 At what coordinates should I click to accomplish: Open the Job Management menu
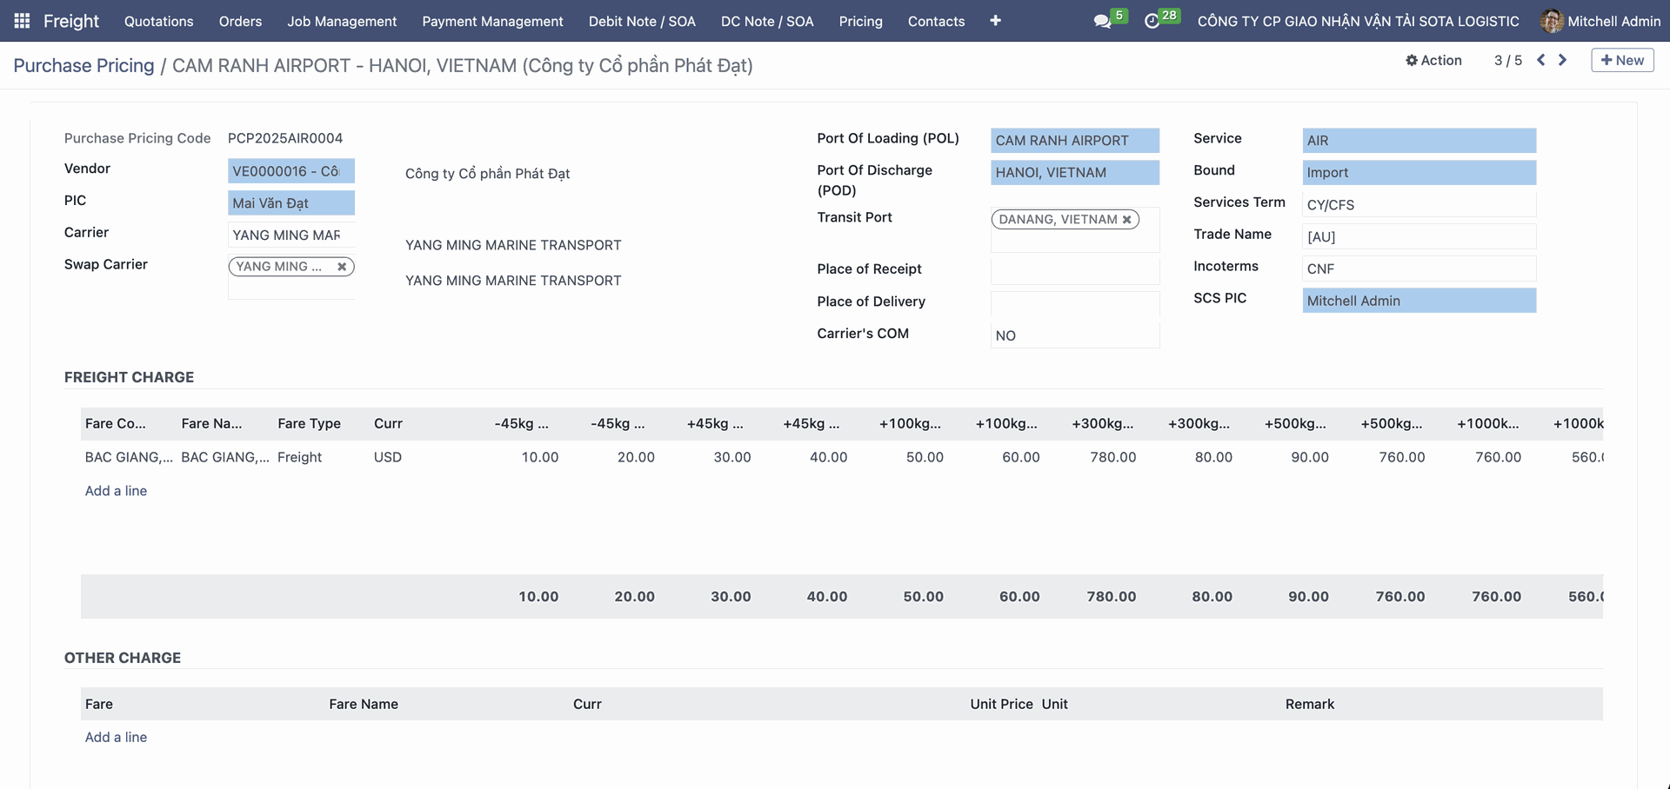pyautogui.click(x=342, y=21)
